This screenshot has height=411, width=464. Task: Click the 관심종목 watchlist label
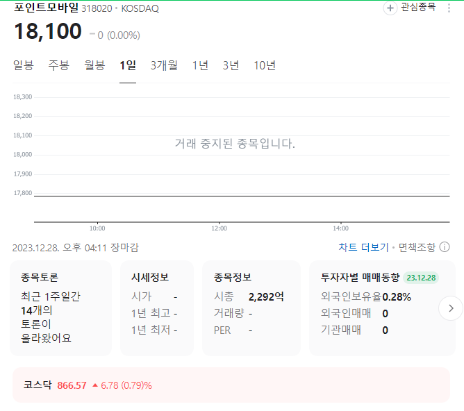coord(418,7)
